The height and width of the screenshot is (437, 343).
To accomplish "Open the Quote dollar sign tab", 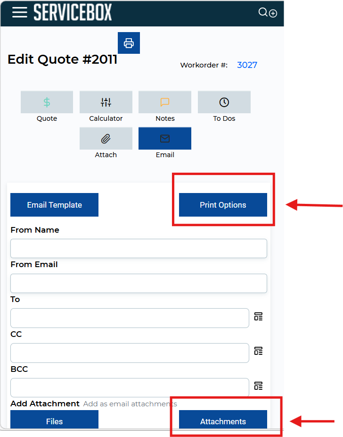I will click(47, 102).
